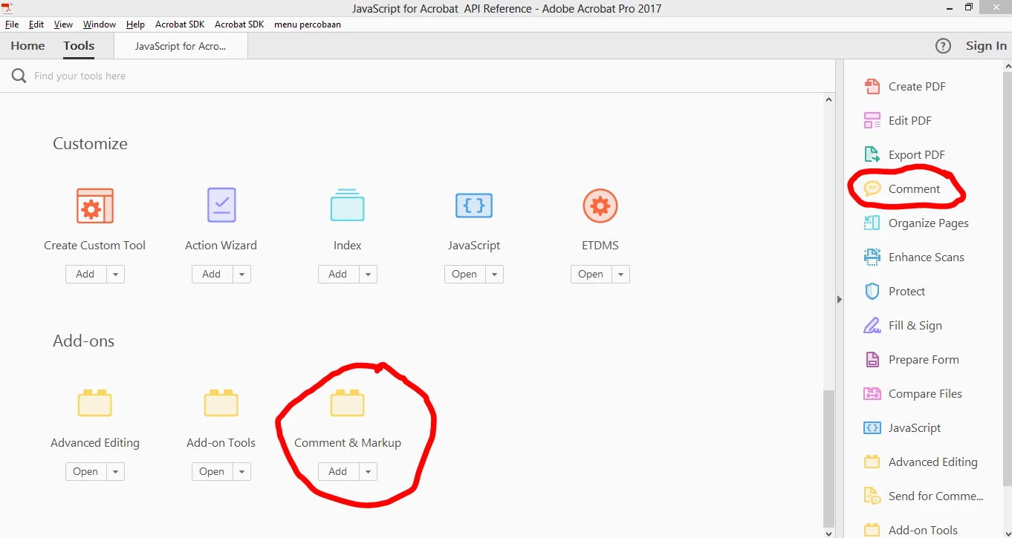This screenshot has width=1012, height=538.
Task: Click the search magnifier icon
Action: click(x=19, y=76)
